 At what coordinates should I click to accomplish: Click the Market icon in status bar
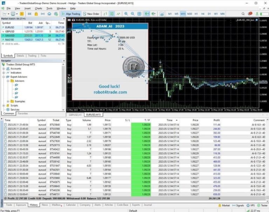(x=224, y=205)
